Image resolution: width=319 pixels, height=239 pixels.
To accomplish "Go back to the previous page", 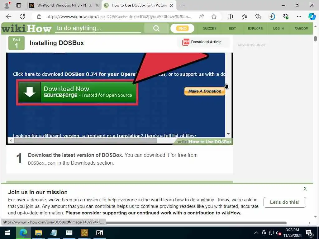I will pyautogui.click(x=9, y=16).
